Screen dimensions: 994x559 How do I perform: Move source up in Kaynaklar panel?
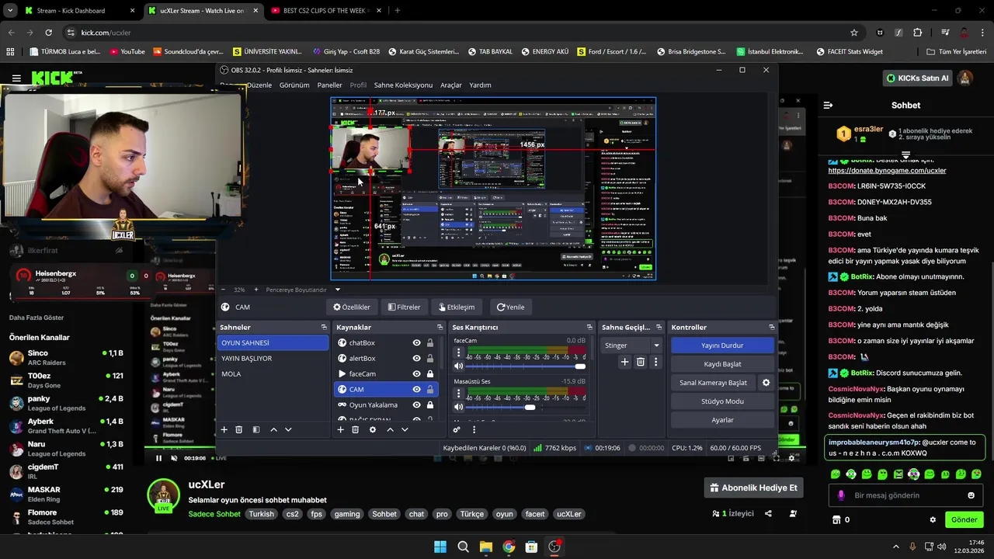click(390, 429)
